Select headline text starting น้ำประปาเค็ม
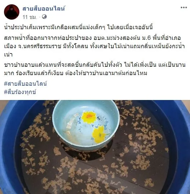This screenshot has width=190, height=194. click(78, 28)
